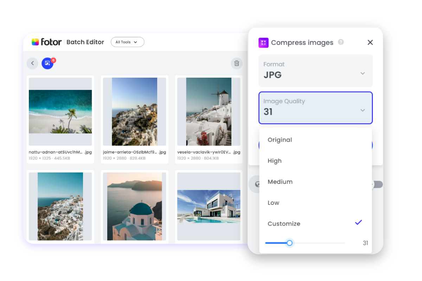Open the All Tools dropdown
Viewport: 422px width, 281px height.
pyautogui.click(x=127, y=42)
